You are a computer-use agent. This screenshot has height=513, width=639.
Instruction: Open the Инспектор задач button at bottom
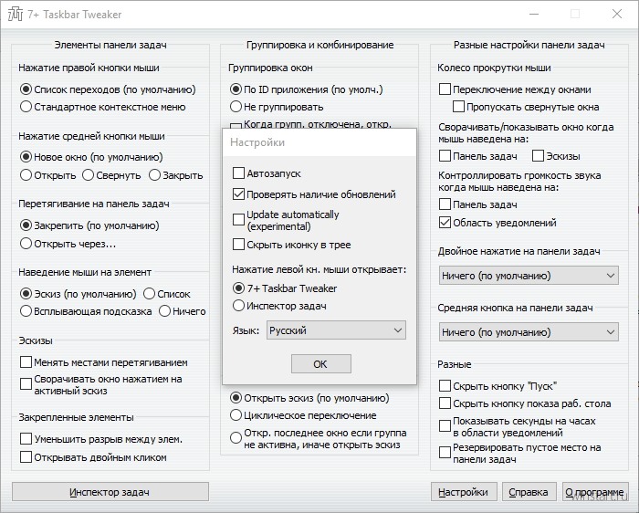pyautogui.click(x=110, y=492)
